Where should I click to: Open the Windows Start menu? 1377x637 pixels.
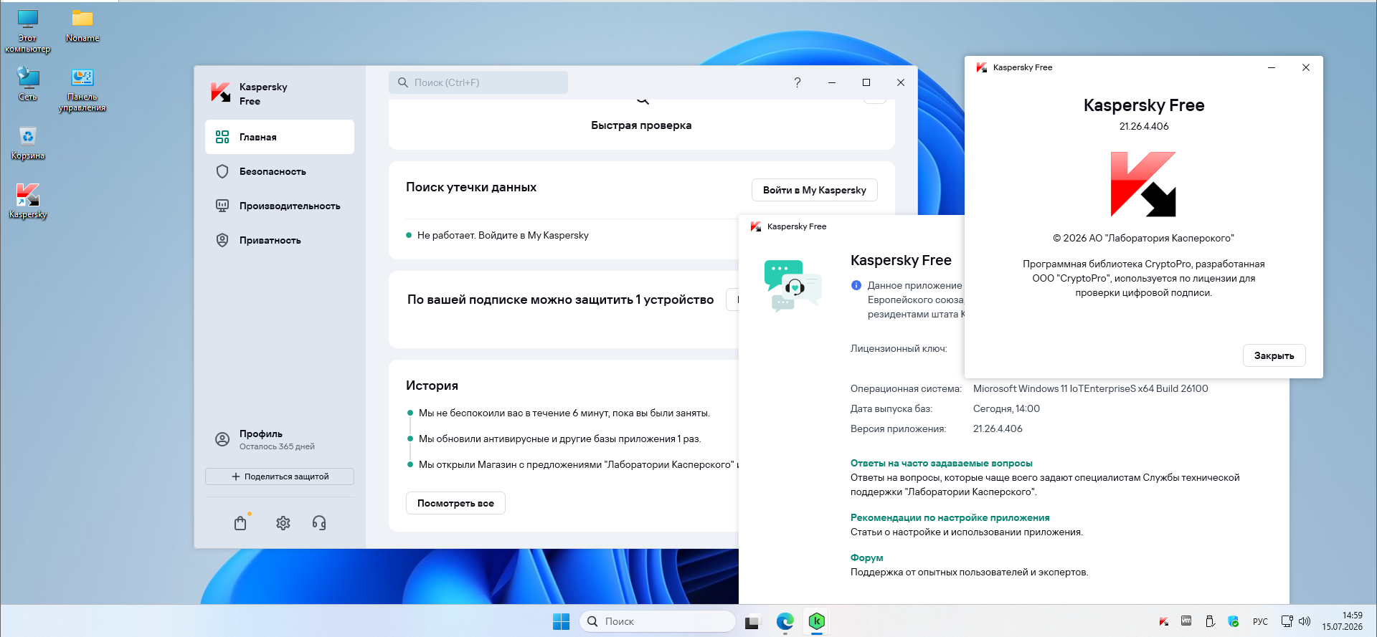point(561,621)
